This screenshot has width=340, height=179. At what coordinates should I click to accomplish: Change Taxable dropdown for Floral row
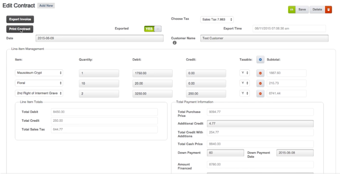click(245, 83)
